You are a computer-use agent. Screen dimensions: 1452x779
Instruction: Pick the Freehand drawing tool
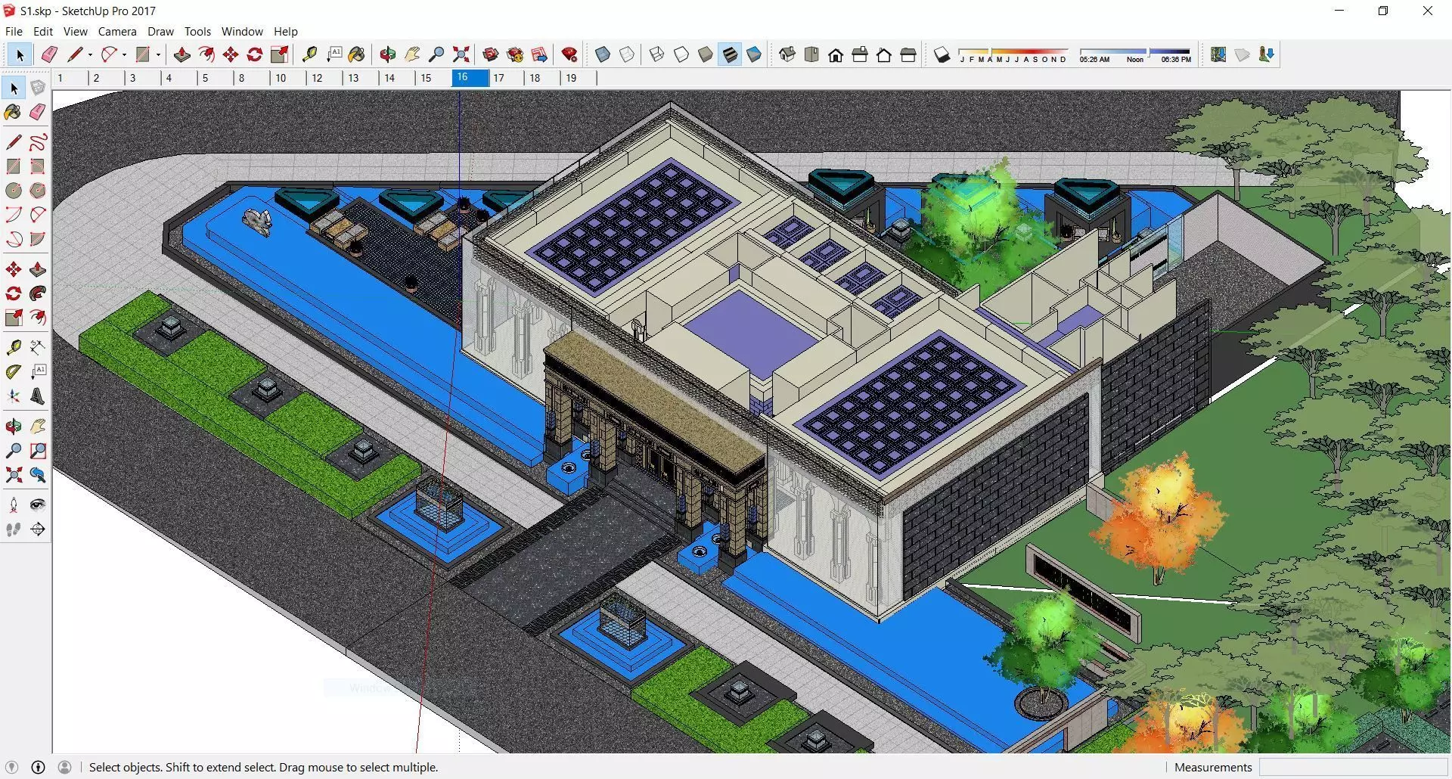(38, 142)
